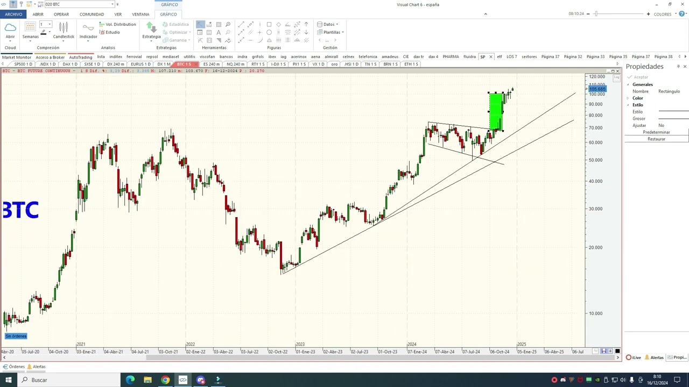Click the taskbar Buscar search box
The image size is (689, 387).
[68, 380]
